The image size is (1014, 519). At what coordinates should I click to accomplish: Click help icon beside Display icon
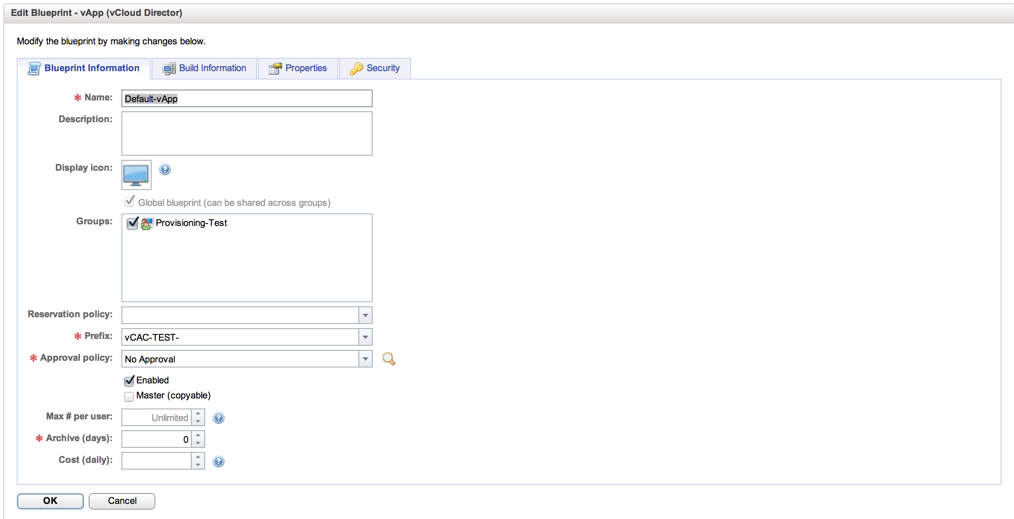click(x=165, y=169)
